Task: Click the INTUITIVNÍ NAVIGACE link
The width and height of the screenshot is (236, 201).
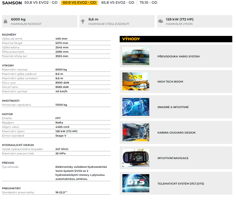Action: (173, 158)
